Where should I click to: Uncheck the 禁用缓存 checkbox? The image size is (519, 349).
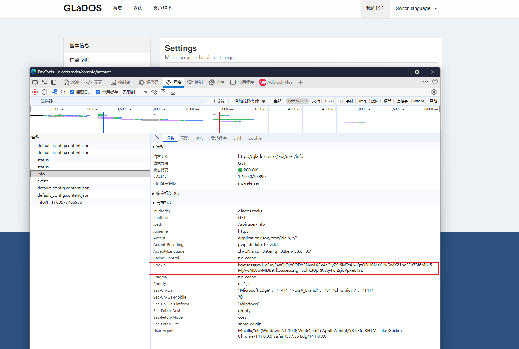point(98,92)
